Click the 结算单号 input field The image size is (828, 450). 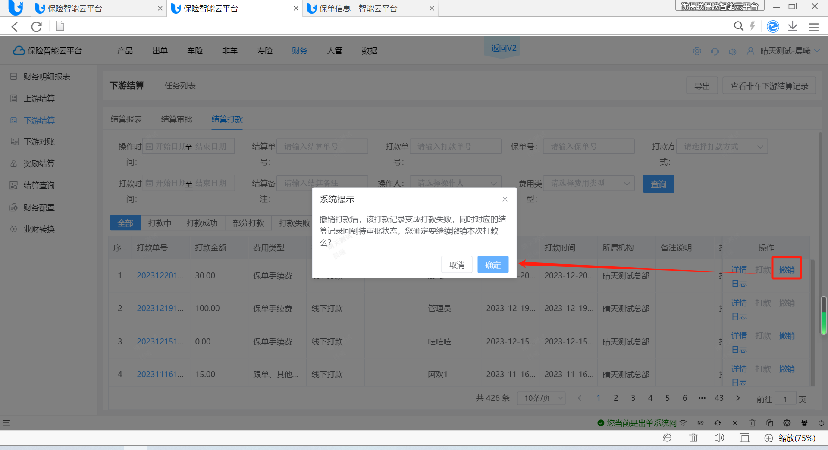tap(322, 147)
